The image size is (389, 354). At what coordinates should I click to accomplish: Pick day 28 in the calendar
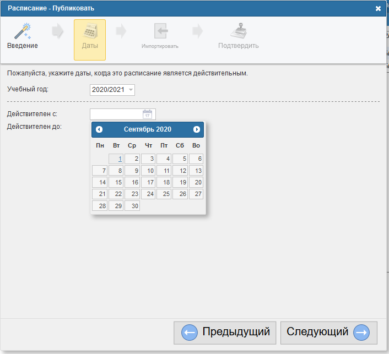point(100,206)
